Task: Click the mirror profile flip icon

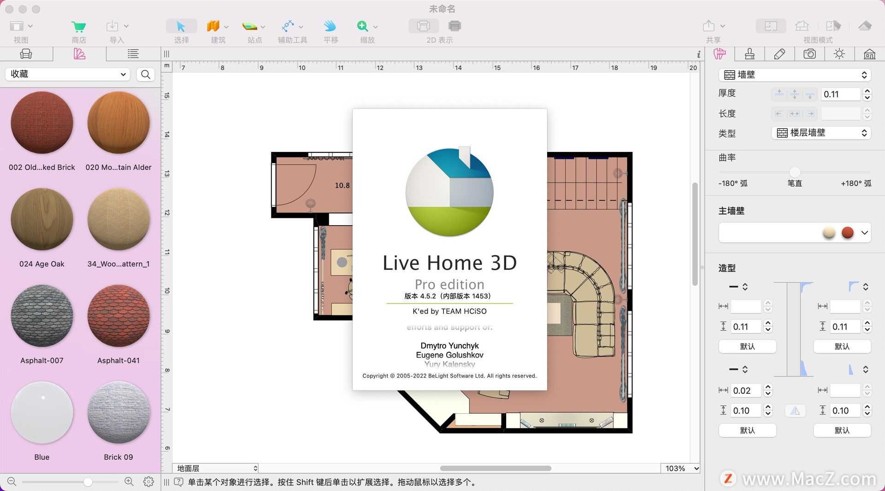Action: 795,410
